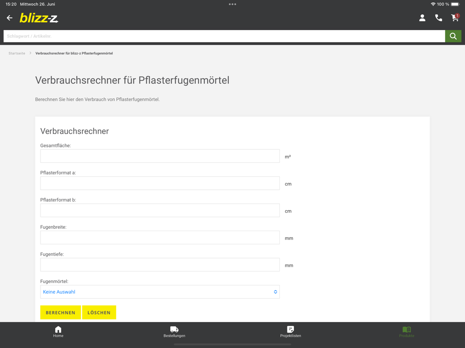Open the three-dot multitasking menu
Viewport: 465px width, 348px height.
(x=232, y=4)
